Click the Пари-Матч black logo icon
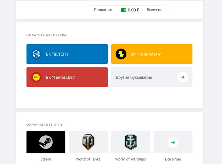The image size is (222, 164). pos(121,54)
